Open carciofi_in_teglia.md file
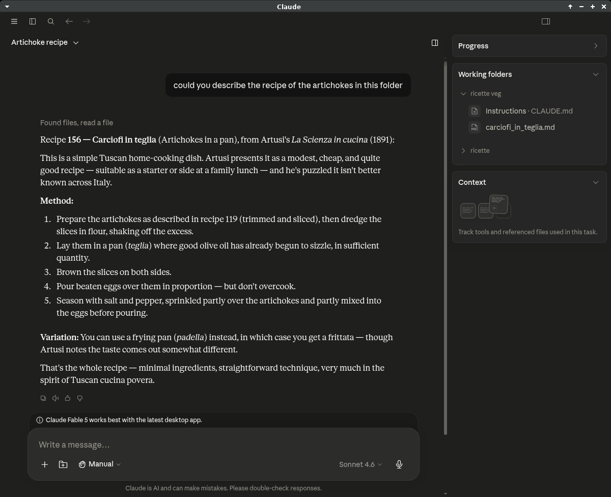 [520, 127]
